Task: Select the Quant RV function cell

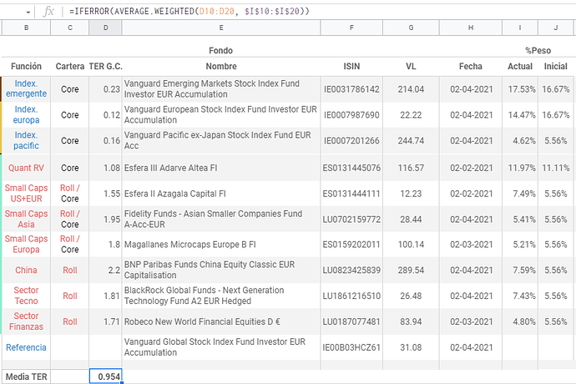Action: point(26,168)
